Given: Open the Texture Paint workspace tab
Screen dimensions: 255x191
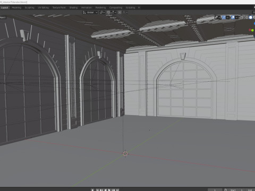Looking at the screenshot, I should coord(59,7).
